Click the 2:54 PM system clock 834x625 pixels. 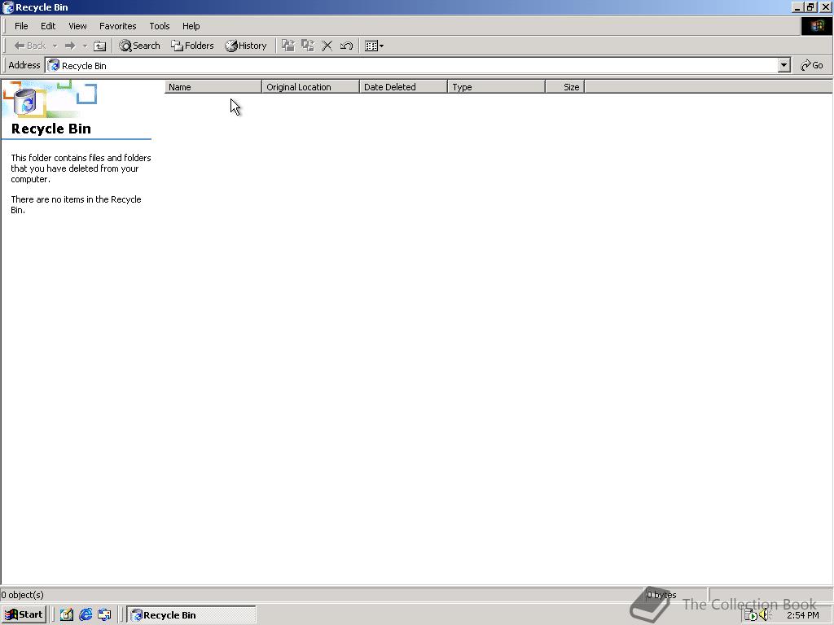pos(802,615)
